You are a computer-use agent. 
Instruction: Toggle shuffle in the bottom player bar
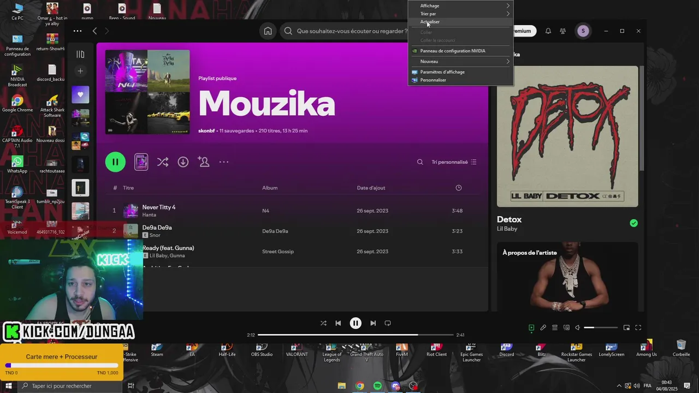(x=323, y=323)
